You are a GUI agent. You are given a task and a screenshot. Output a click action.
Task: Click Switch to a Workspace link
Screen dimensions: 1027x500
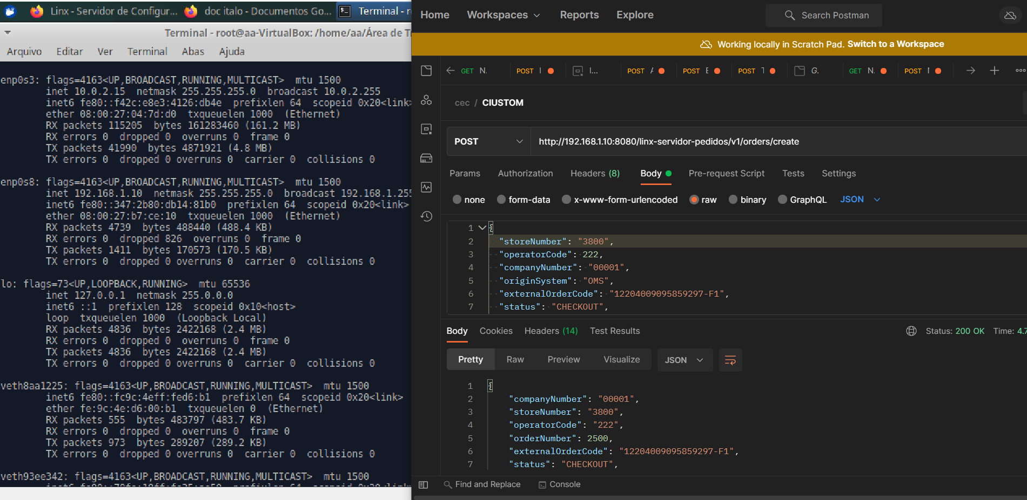(x=895, y=44)
